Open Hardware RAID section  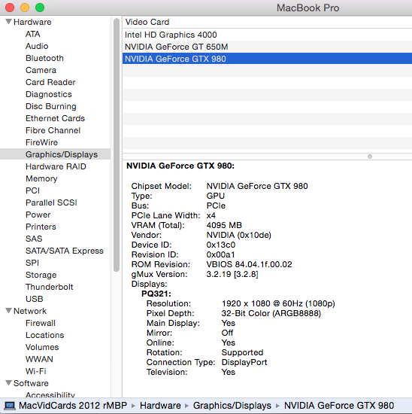click(56, 166)
